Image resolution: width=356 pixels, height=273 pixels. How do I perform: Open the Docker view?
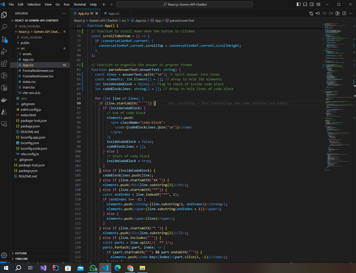click(x=4, y=100)
